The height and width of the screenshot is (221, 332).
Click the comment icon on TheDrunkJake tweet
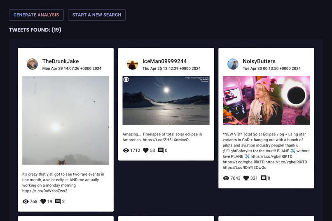click(x=58, y=202)
